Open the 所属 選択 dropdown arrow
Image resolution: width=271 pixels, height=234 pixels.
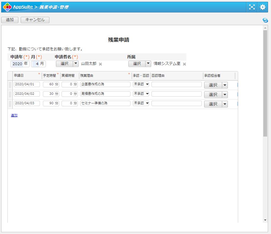[148, 64]
